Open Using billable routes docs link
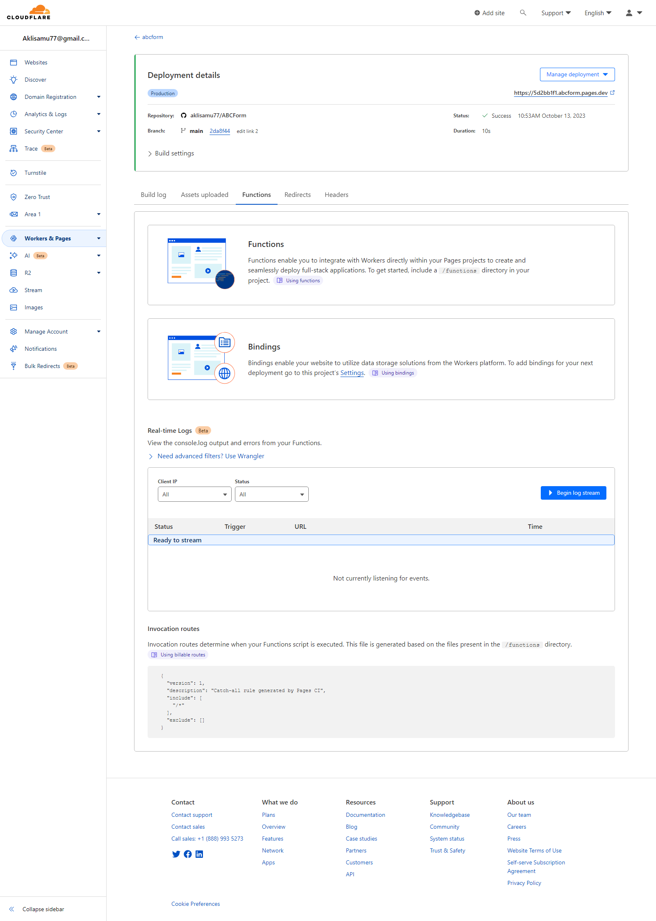 tap(178, 655)
